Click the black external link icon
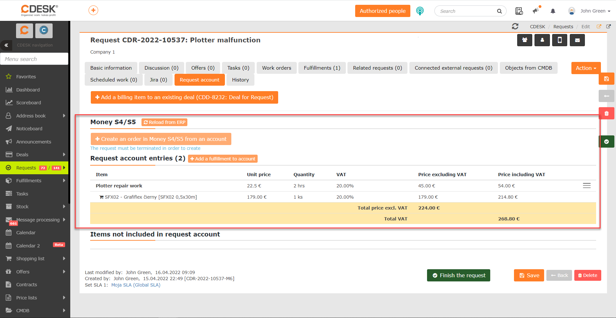Viewport: 616px width, 318px height. [608, 27]
